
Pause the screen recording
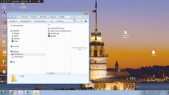tap(33, 1)
